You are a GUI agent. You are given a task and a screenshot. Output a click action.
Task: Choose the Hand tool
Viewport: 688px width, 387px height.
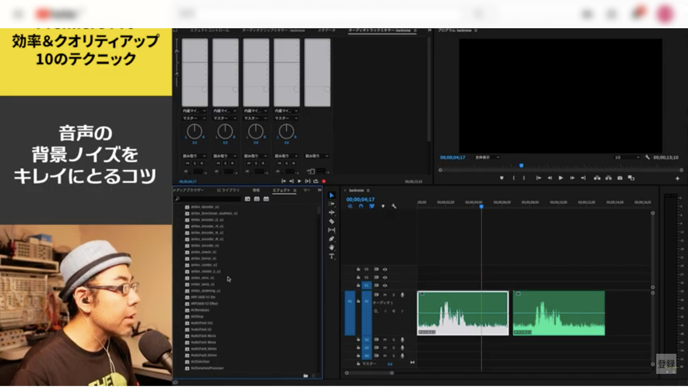331,247
